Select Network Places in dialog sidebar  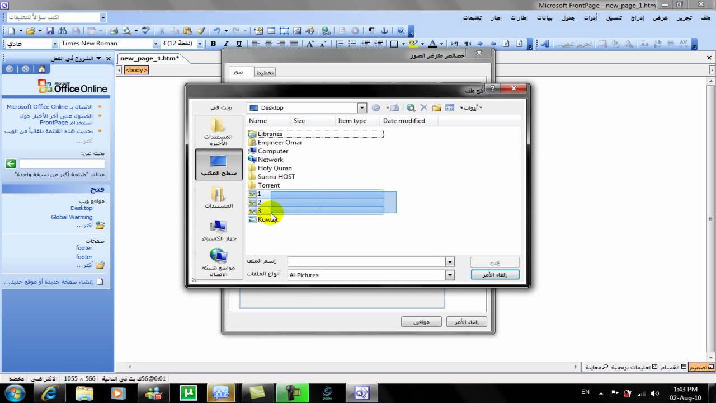click(219, 263)
